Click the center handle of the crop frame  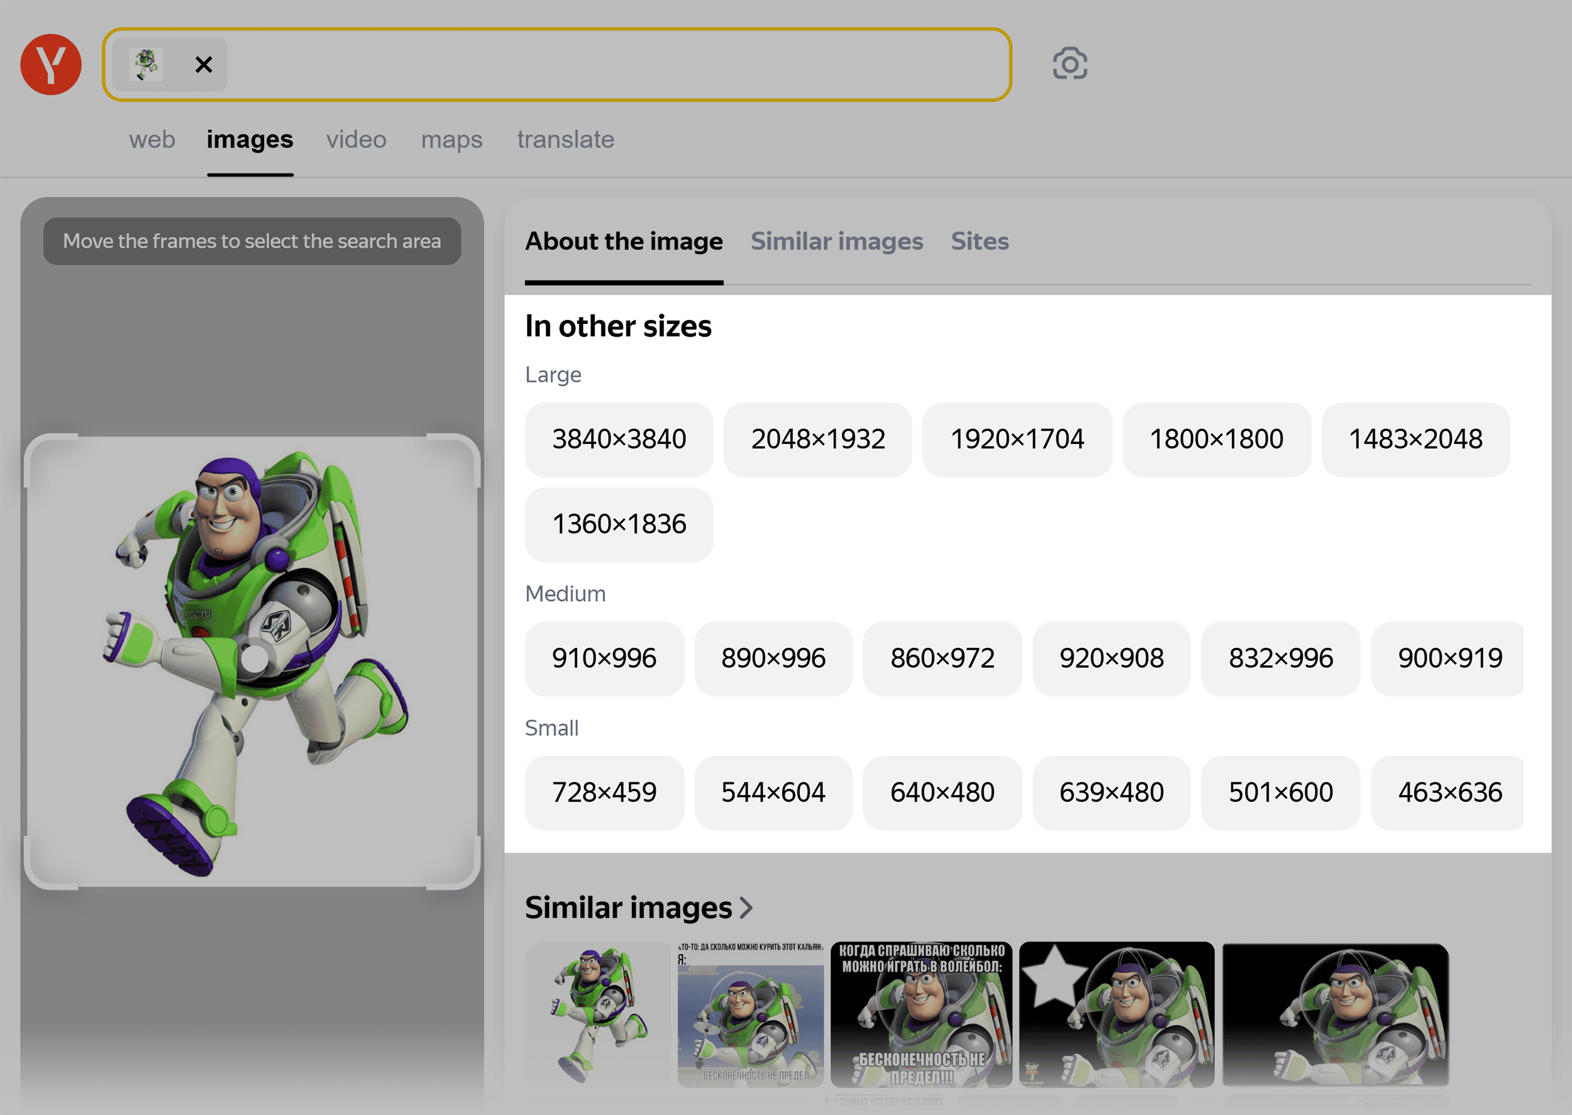[255, 659]
